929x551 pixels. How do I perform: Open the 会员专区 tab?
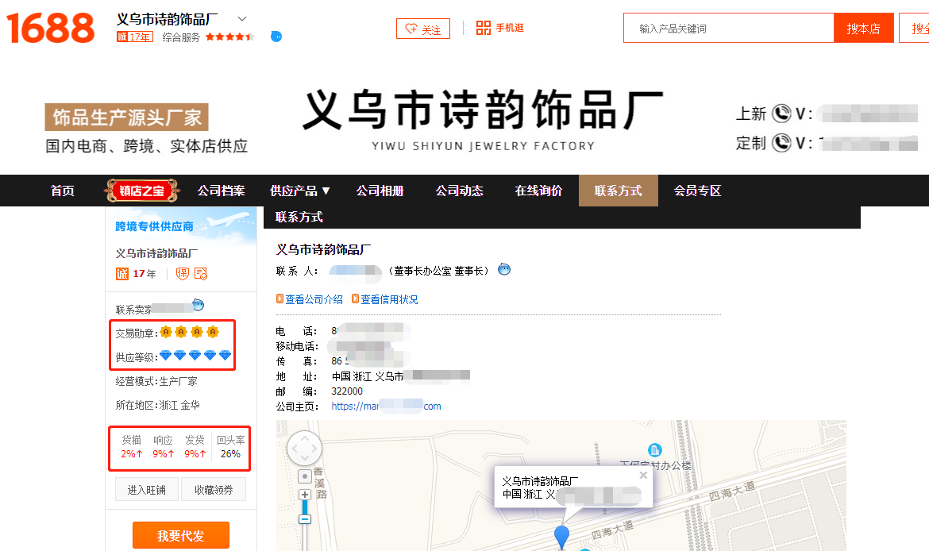(x=697, y=191)
